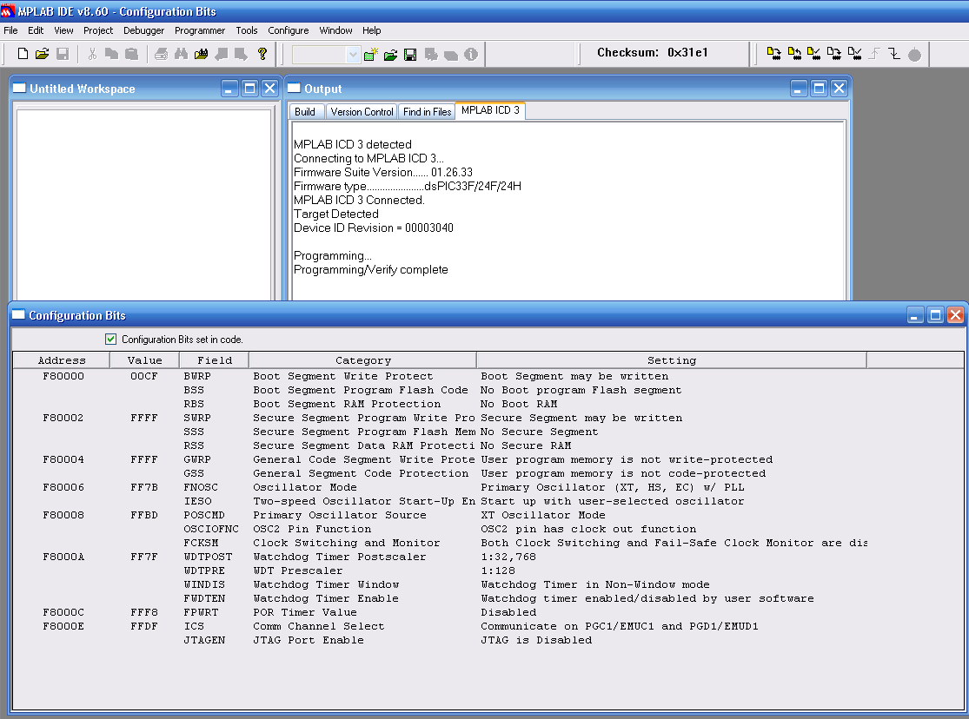
Task: Click the Paste clipboard icon
Action: tap(131, 55)
